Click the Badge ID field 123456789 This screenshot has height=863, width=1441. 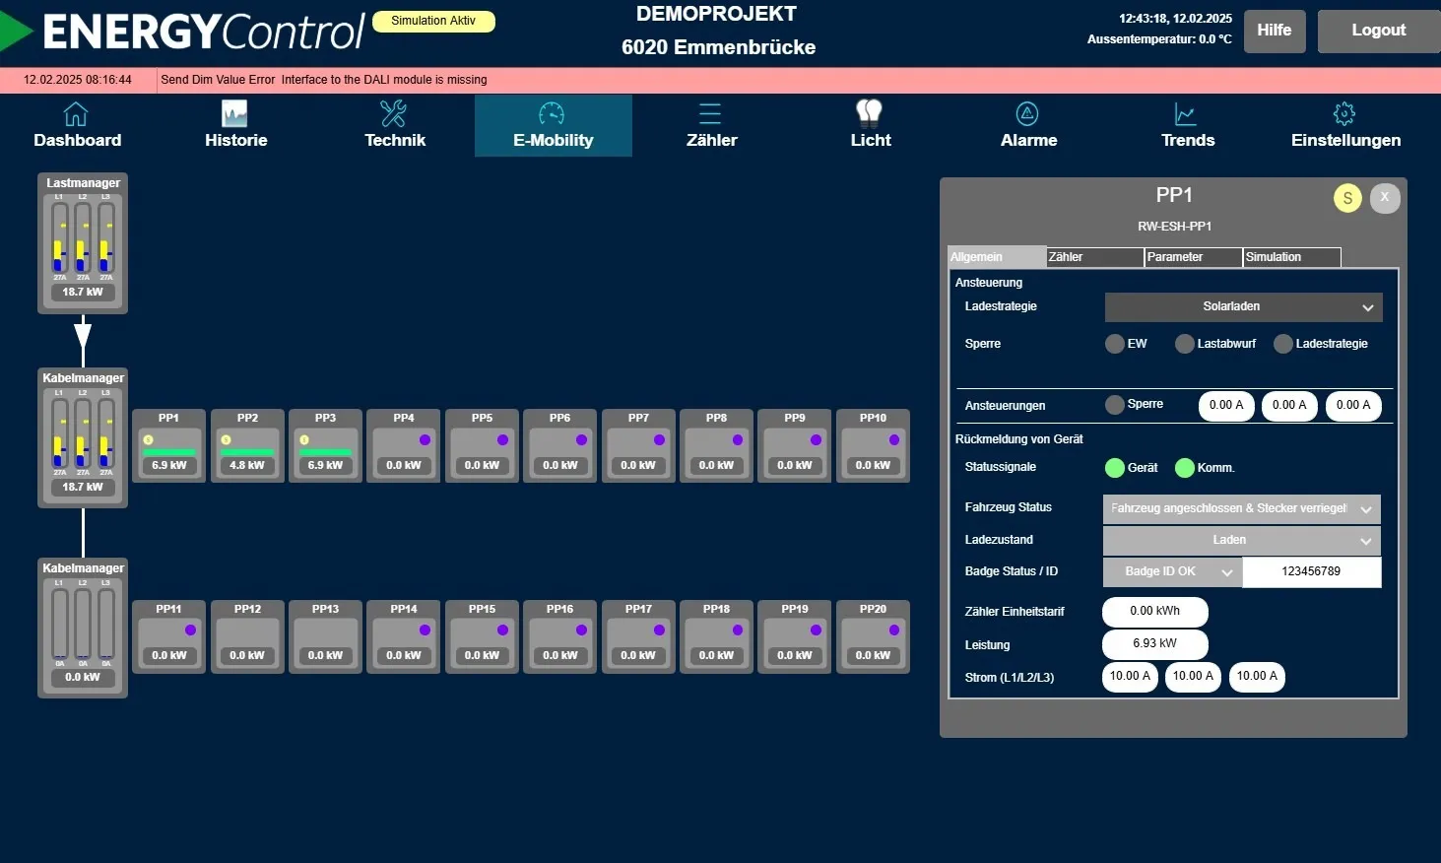point(1312,572)
